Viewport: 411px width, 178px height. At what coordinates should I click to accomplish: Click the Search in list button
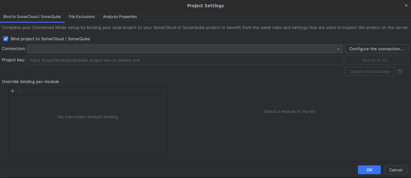(377, 60)
